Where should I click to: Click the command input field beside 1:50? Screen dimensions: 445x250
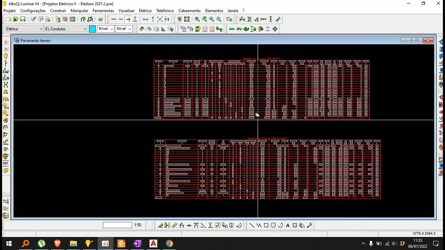click(118, 225)
